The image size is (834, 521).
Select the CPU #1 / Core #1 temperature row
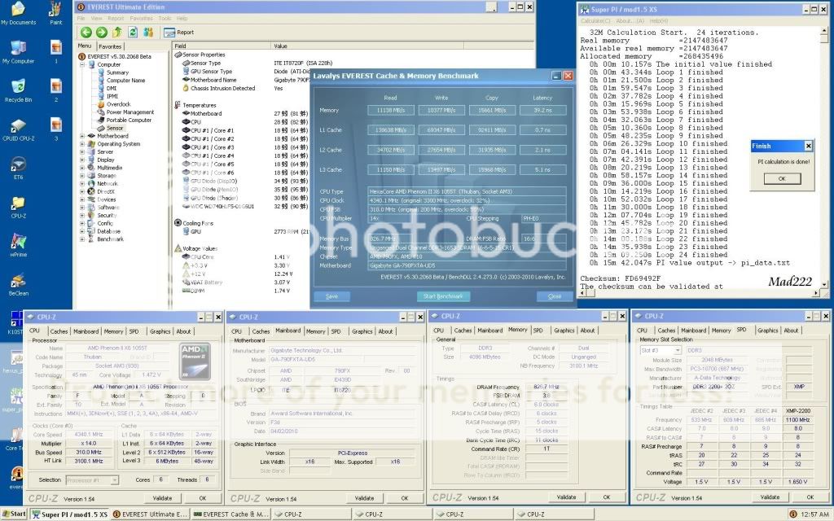coord(213,130)
